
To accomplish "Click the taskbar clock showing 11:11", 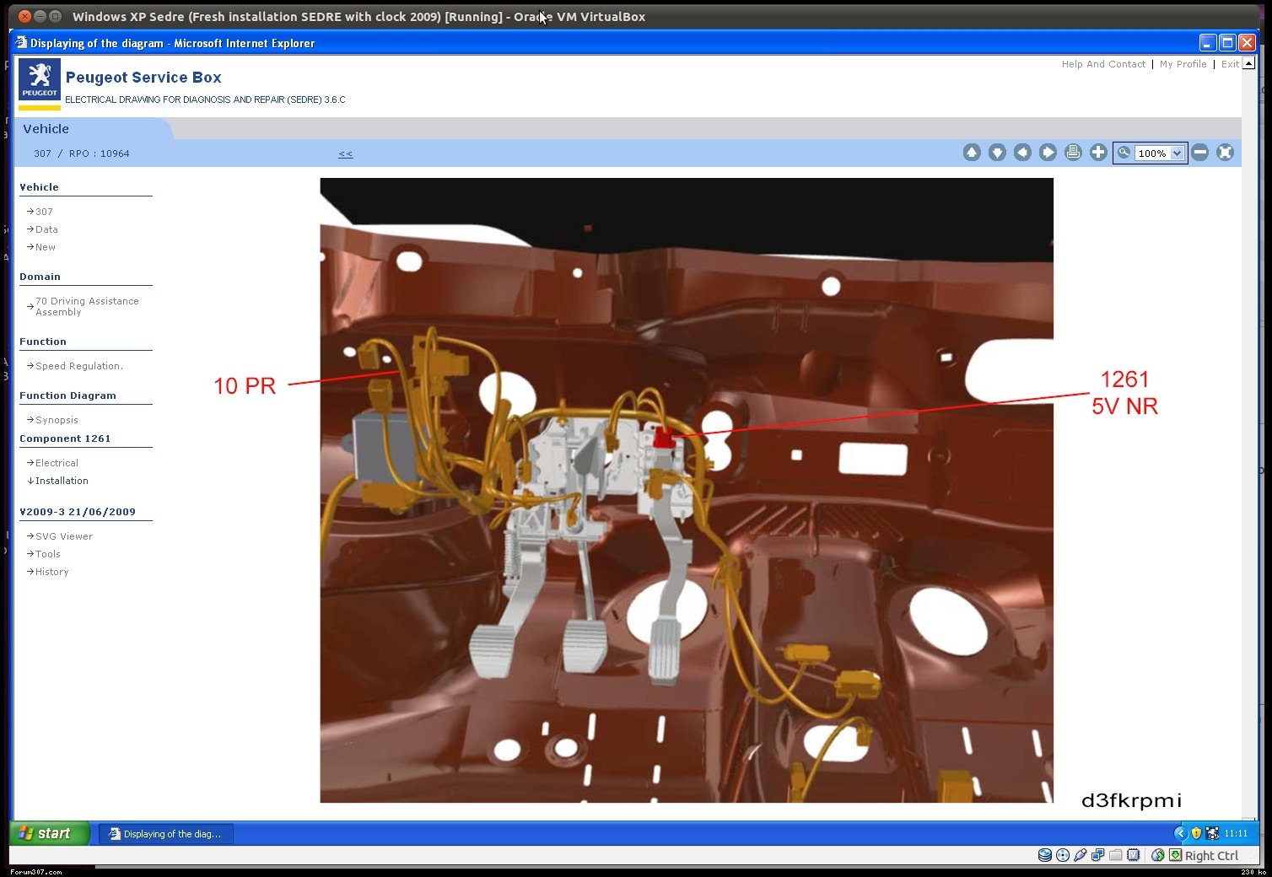I will [1236, 833].
